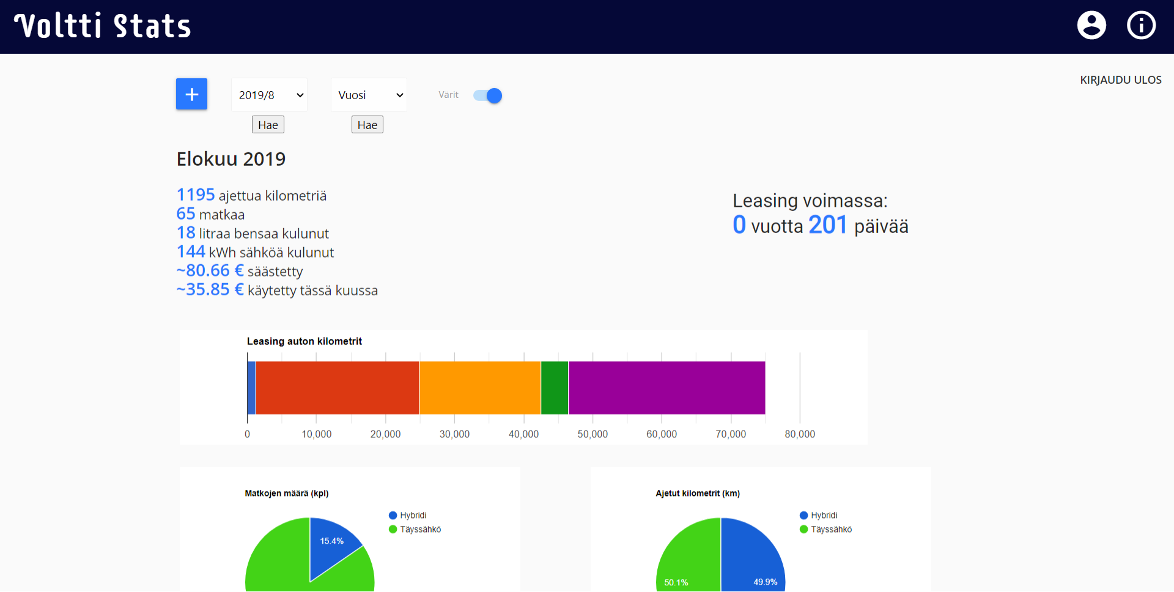The image size is (1174, 592).
Task: Click Täyssähkö legend in Ajetut kilometrit chart
Action: click(826, 530)
